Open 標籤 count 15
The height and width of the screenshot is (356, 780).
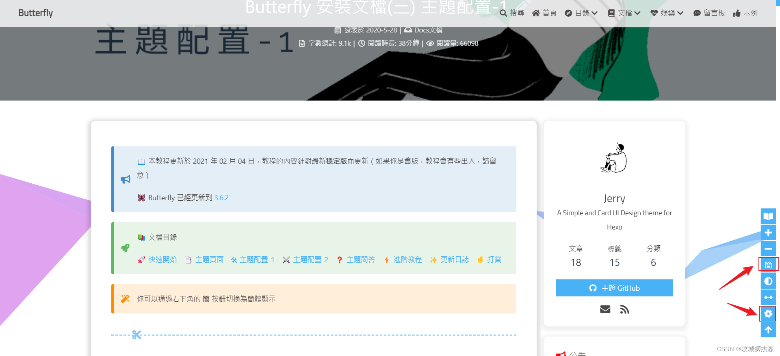615,256
